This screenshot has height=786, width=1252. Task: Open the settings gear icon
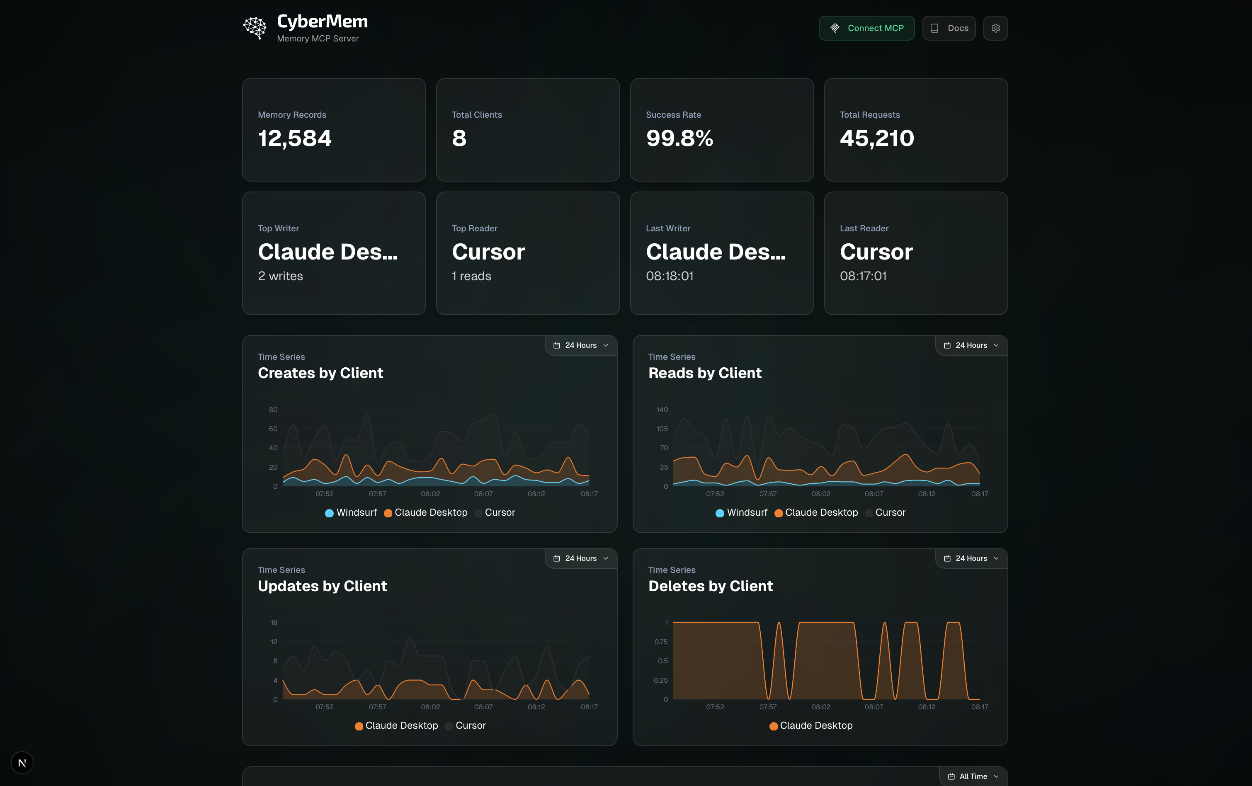(995, 28)
